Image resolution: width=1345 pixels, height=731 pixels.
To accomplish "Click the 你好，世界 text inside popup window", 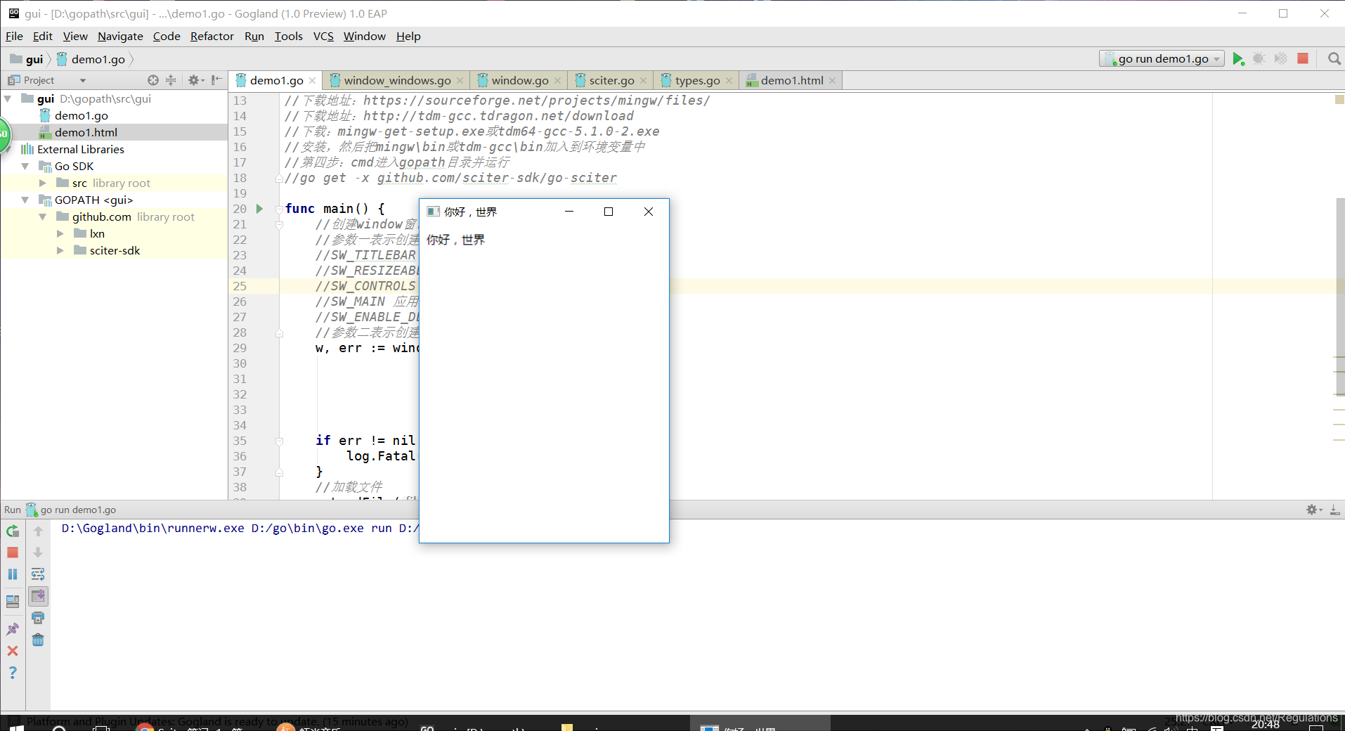I will (x=455, y=240).
